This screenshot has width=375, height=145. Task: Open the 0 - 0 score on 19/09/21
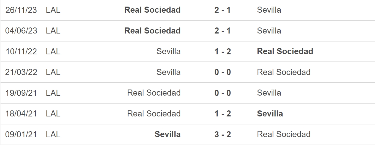coord(223,93)
